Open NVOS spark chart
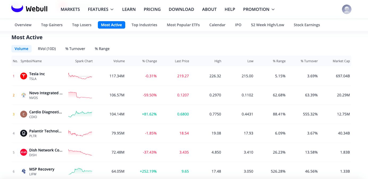The height and width of the screenshot is (179, 368). pos(80,95)
